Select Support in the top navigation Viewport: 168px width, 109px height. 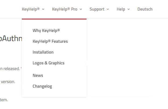[97, 9]
